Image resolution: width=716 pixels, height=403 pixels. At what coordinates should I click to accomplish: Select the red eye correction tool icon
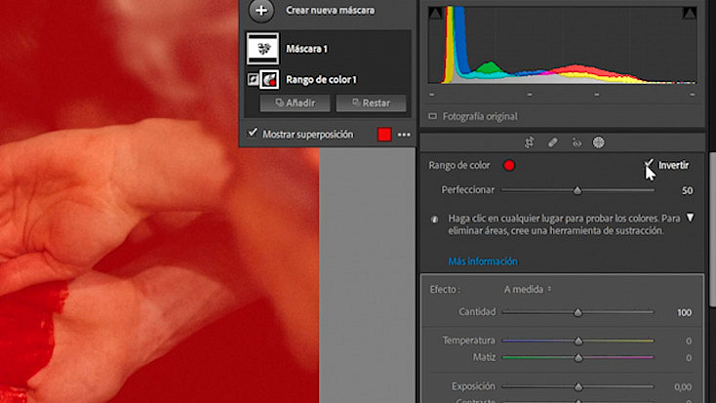click(x=577, y=143)
